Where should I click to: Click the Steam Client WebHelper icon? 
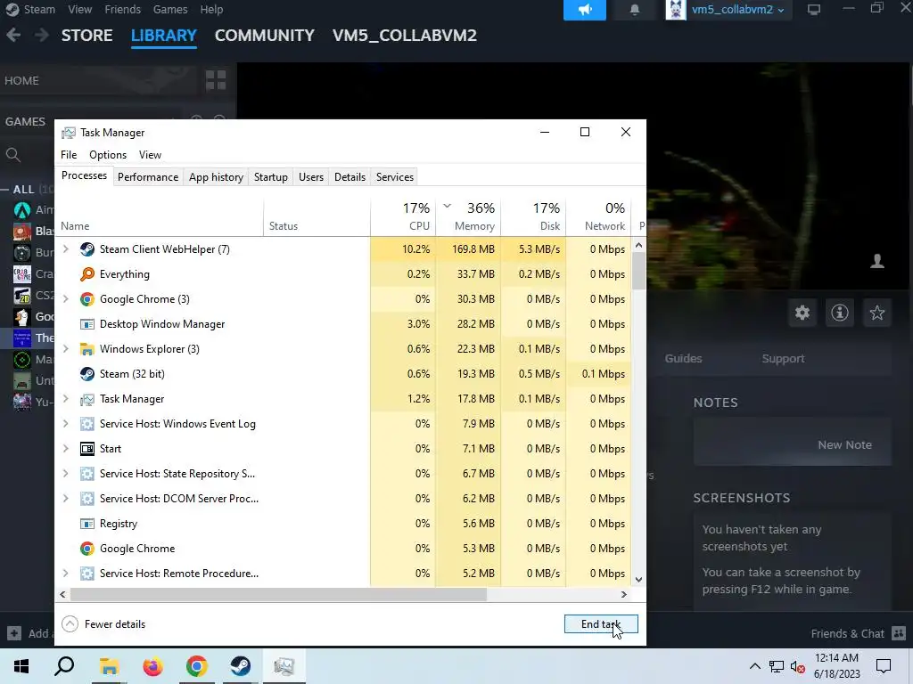[x=86, y=249]
